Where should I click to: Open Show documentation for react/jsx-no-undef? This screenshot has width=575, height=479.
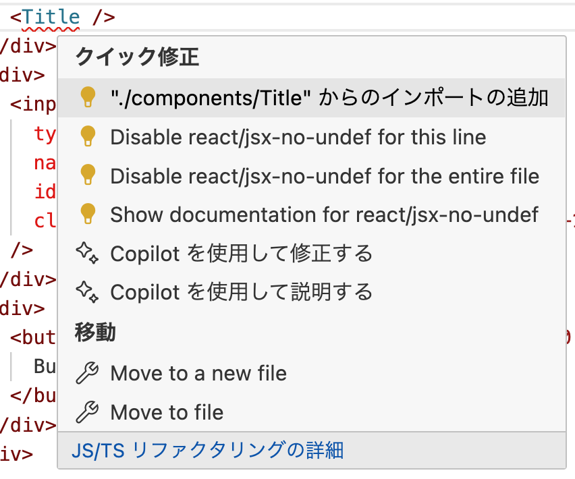point(324,215)
